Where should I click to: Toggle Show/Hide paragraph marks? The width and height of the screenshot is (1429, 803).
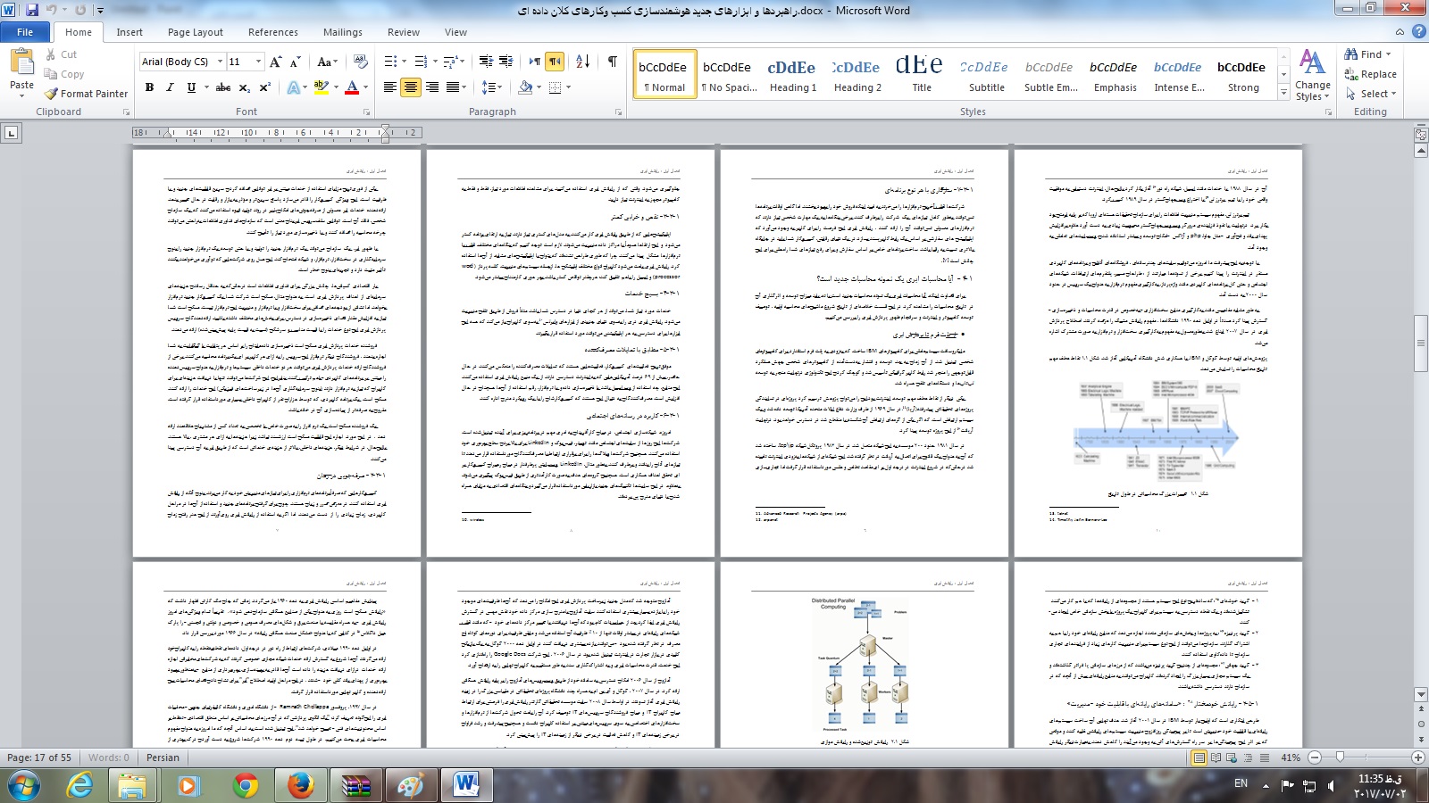coord(613,61)
